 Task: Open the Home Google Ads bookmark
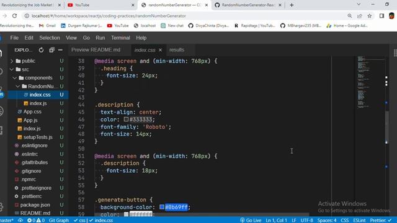(347, 25)
